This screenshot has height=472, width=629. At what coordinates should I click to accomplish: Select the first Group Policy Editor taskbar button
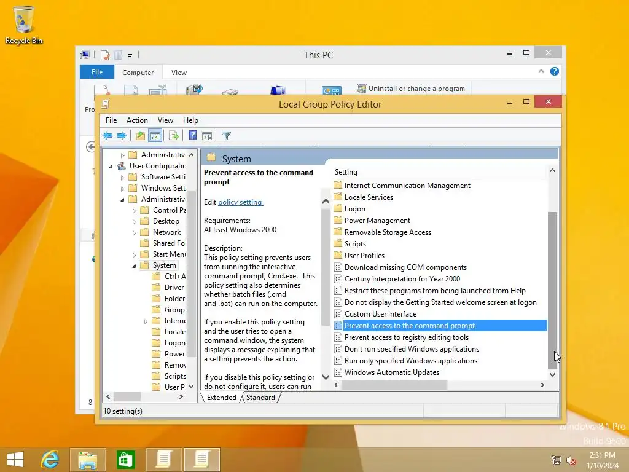point(163,460)
